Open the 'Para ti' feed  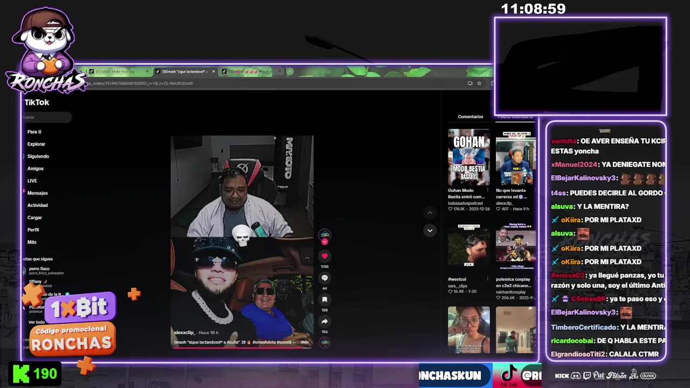point(34,131)
